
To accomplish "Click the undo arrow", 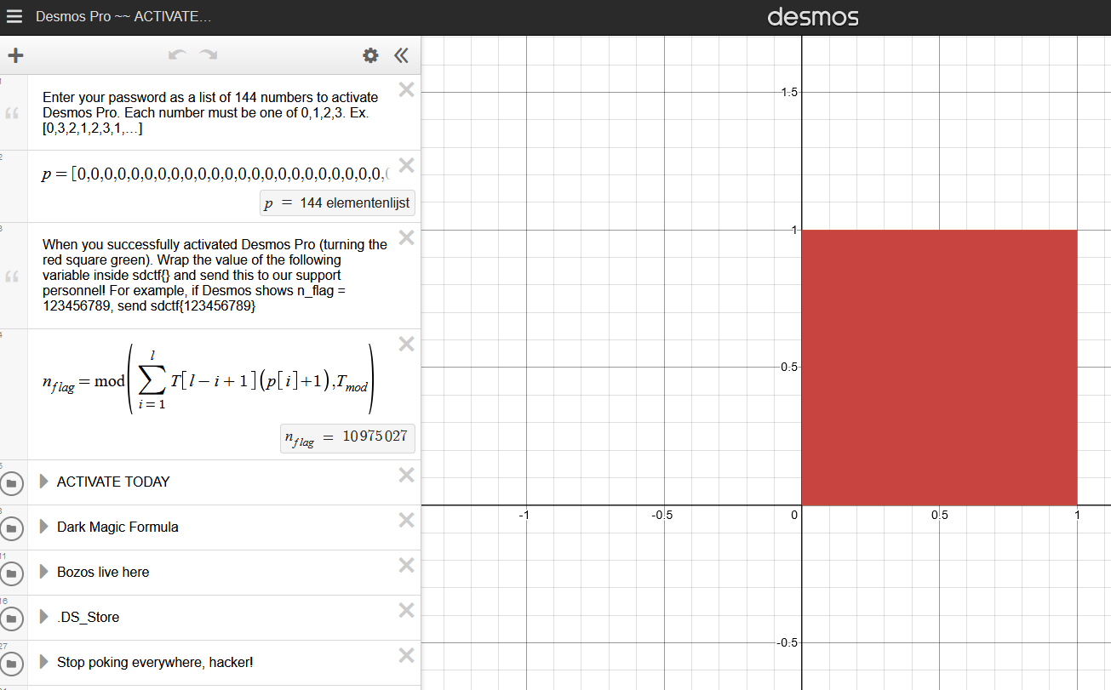I will (x=177, y=55).
